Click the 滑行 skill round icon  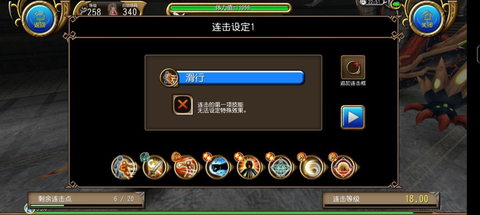tap(169, 78)
